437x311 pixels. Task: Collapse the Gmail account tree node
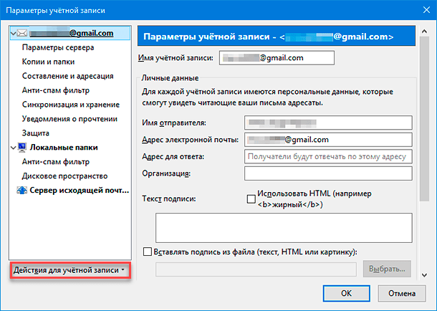(14, 33)
